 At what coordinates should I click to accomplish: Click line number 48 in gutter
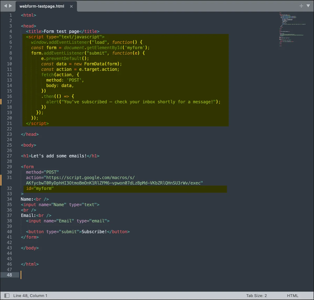tap(9, 275)
